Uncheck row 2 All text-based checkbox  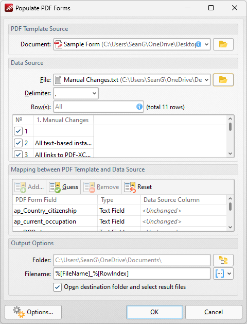tap(18, 143)
